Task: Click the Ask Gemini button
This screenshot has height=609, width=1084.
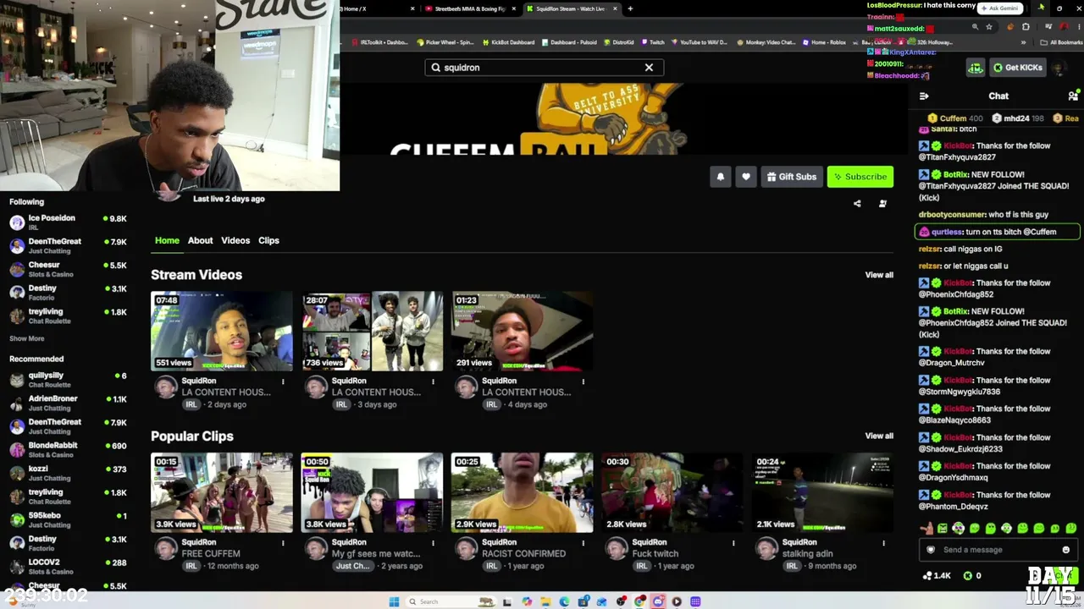Action: tap(999, 8)
